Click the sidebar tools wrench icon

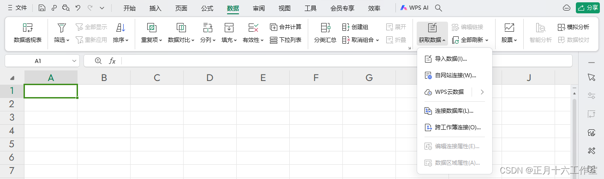coord(592,151)
